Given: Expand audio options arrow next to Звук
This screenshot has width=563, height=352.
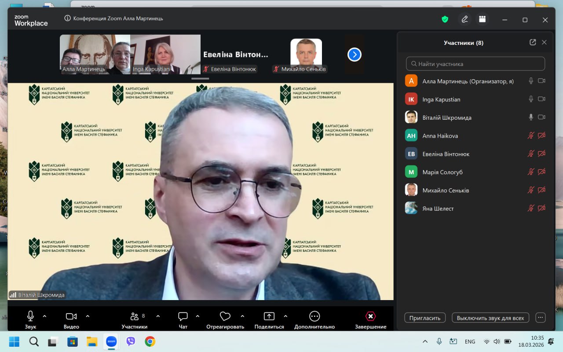Looking at the screenshot, I should coord(44,316).
